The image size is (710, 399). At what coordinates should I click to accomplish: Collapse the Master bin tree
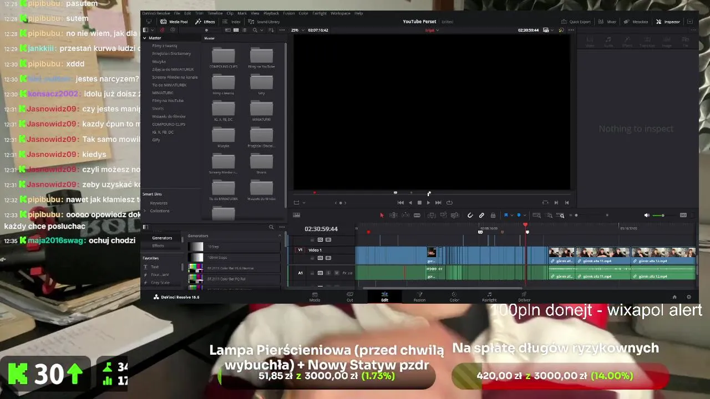(x=145, y=38)
